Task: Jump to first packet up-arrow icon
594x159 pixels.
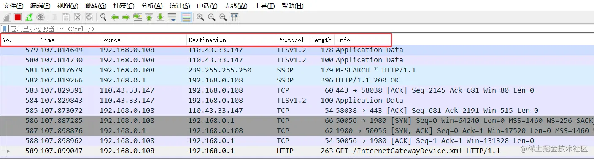Action: click(149, 17)
